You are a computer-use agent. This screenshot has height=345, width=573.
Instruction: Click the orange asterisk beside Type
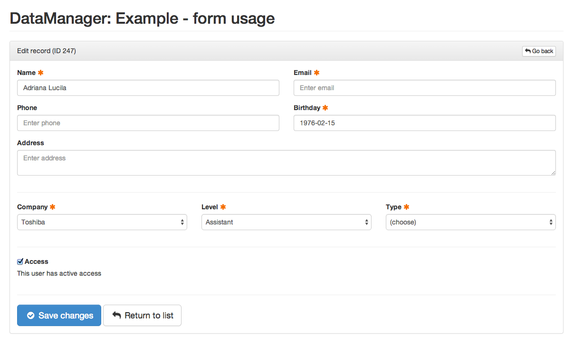(406, 207)
